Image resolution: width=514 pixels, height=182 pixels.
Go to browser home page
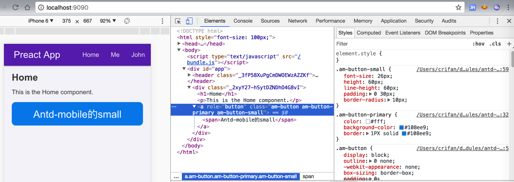[27, 7]
